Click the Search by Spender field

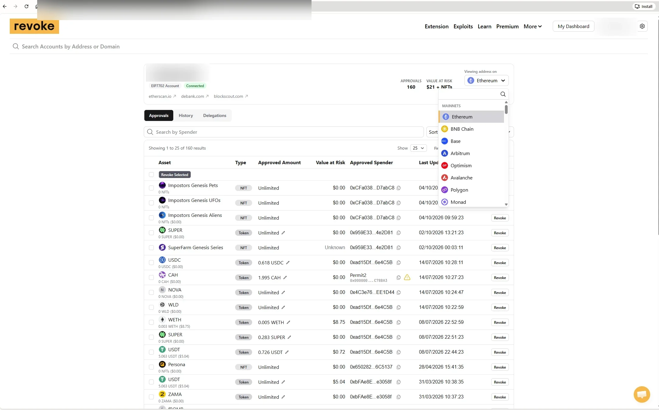[284, 132]
